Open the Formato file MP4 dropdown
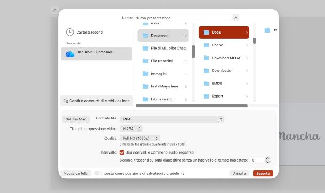The height and width of the screenshot is (193, 325). click(x=172, y=119)
